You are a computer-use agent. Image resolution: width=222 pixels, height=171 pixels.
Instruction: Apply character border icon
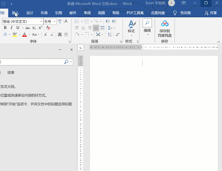(x=66, y=21)
